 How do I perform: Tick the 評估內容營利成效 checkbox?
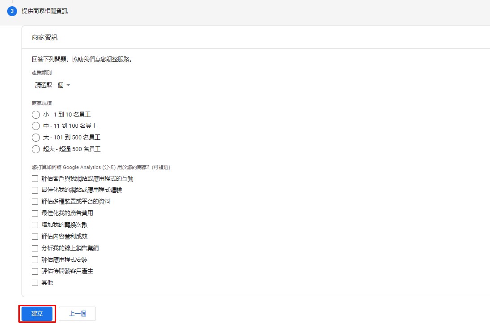[35, 236]
